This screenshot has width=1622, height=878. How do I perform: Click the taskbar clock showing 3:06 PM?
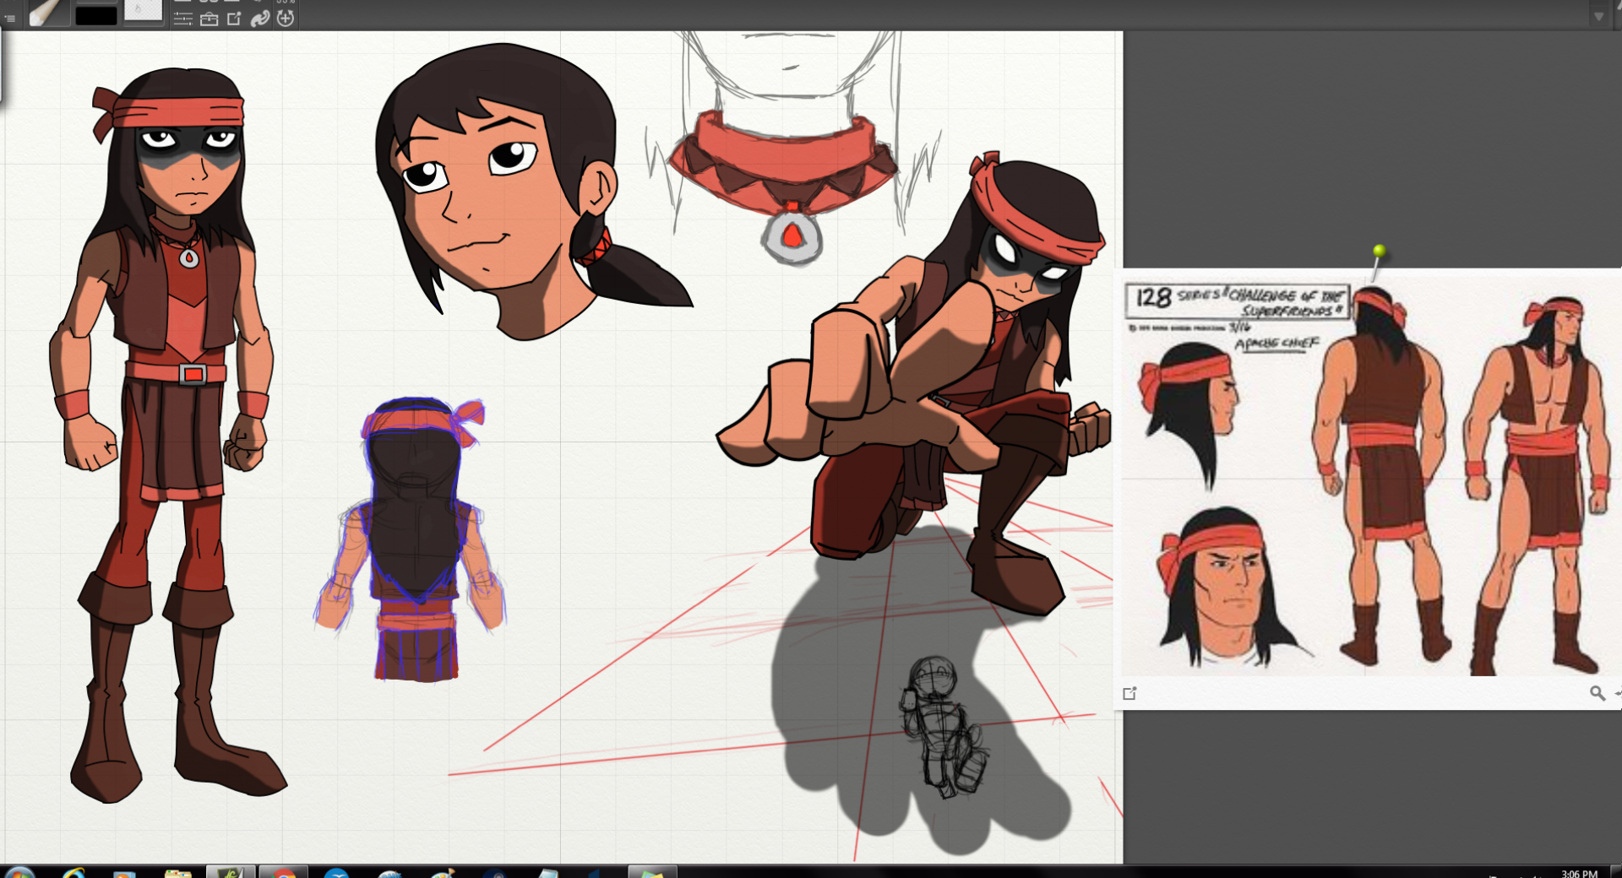pyautogui.click(x=1579, y=873)
